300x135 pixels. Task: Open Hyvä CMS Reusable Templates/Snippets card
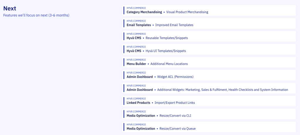(209, 36)
